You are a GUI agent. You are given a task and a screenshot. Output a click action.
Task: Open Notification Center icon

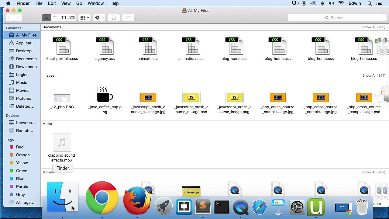click(x=379, y=3)
